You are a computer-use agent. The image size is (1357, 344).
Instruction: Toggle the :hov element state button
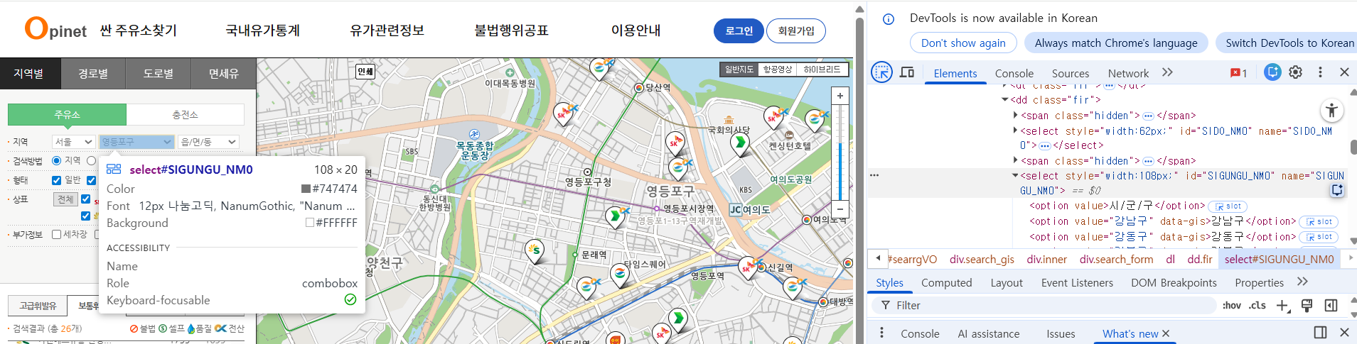[x=1232, y=305]
